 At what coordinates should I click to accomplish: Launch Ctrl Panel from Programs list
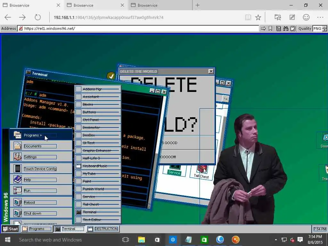pyautogui.click(x=98, y=120)
